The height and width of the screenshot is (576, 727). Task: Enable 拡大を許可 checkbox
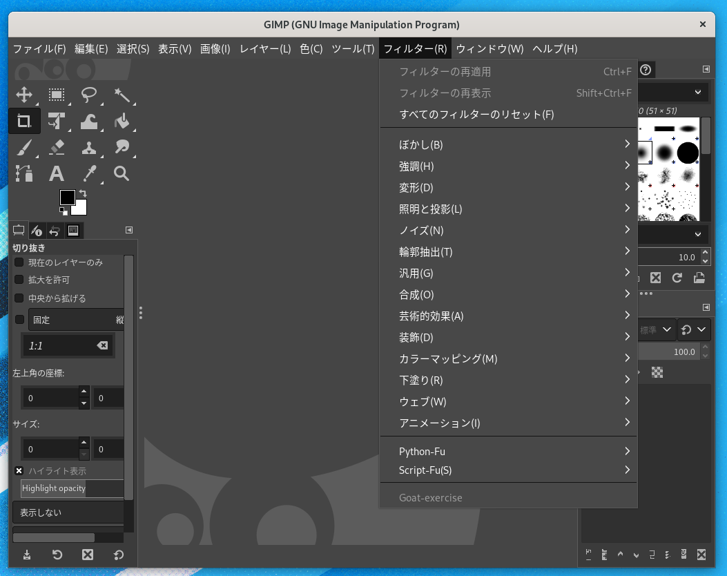click(19, 280)
